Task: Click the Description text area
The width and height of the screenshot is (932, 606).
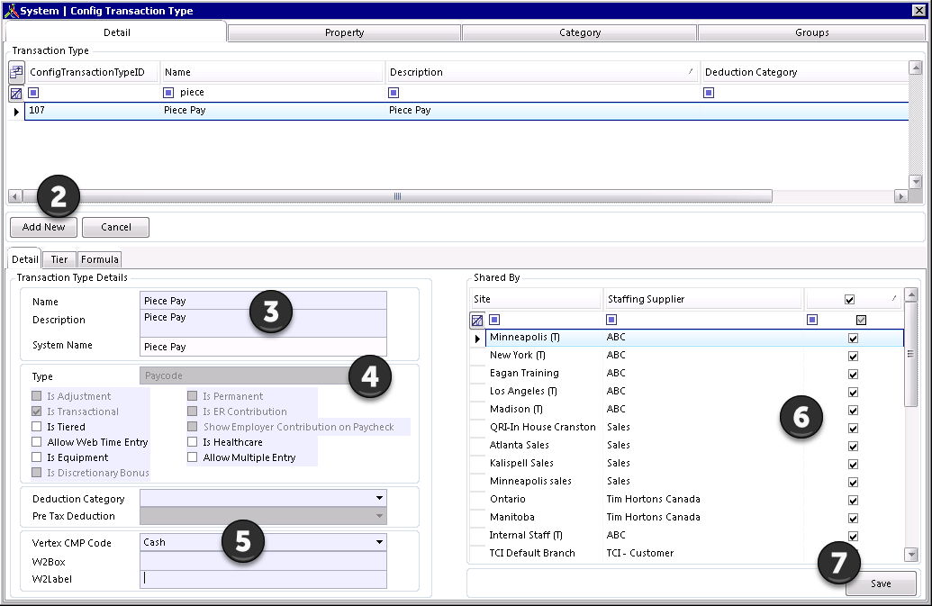Action: [263, 322]
